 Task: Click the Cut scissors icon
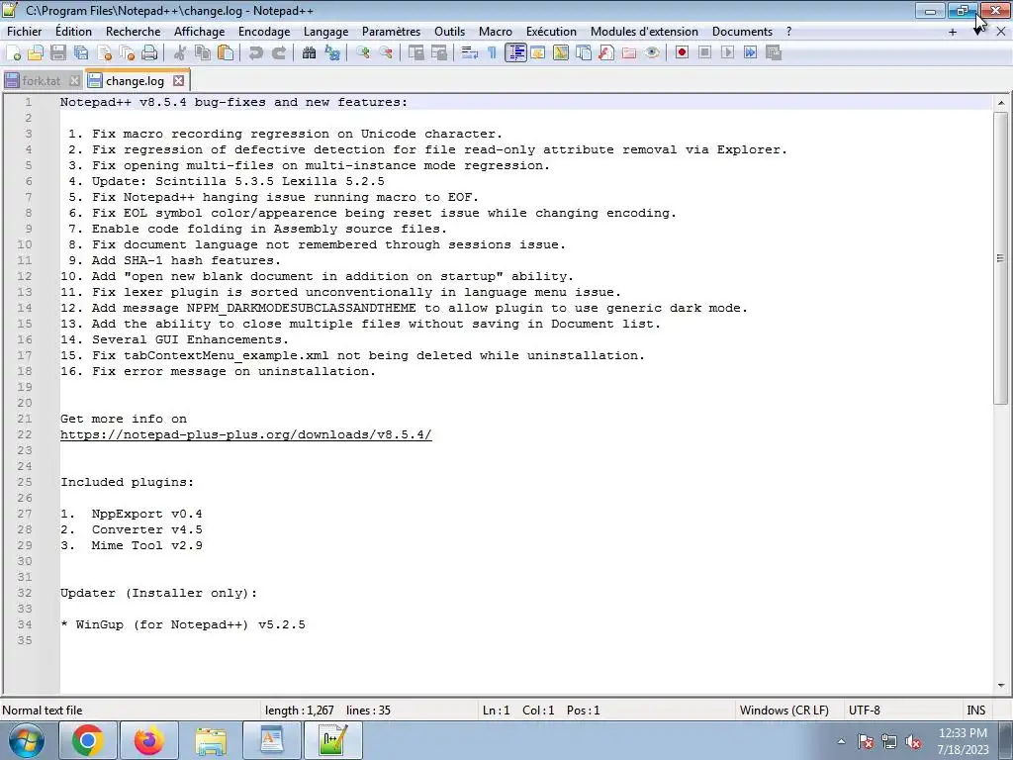(x=180, y=53)
